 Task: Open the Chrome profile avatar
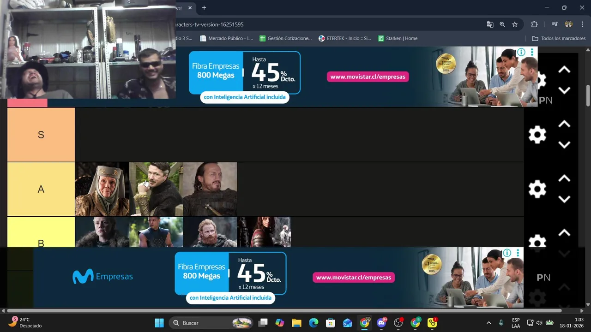click(x=568, y=24)
